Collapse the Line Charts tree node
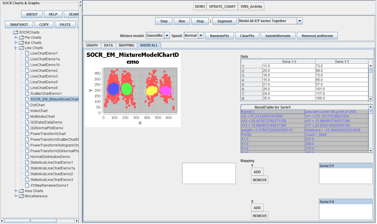 [16, 48]
